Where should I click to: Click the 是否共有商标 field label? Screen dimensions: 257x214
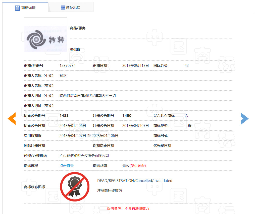164,115
